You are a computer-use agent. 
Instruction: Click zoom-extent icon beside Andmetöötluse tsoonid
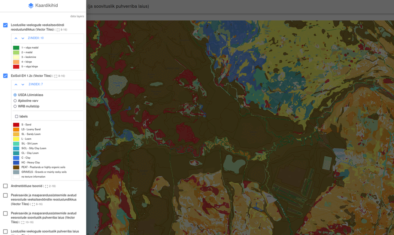coord(46,186)
